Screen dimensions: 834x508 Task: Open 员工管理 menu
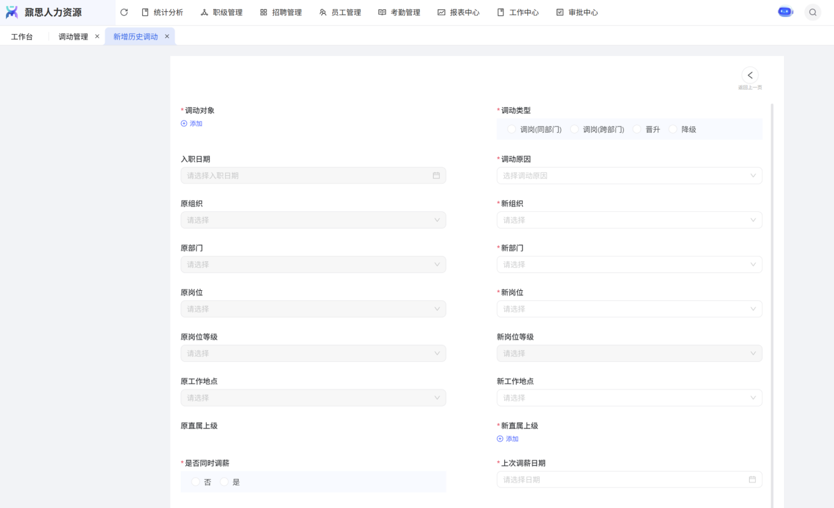click(340, 13)
